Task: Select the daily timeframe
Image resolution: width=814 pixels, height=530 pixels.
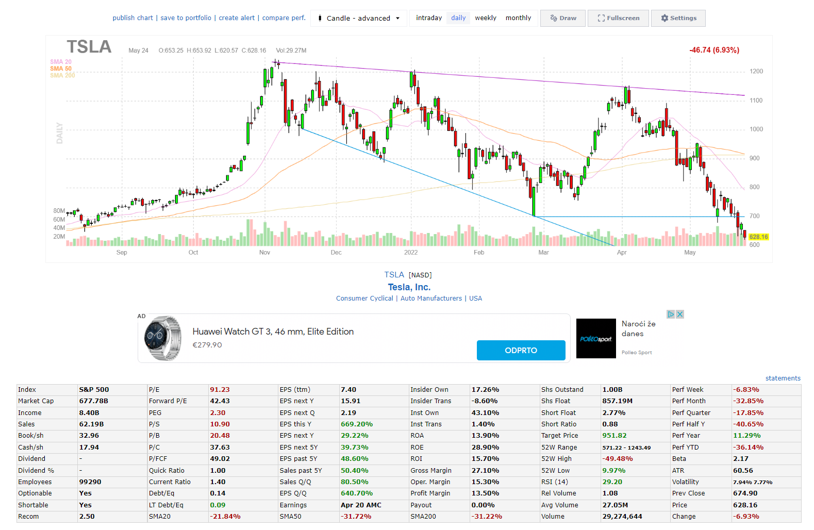Action: (458, 18)
